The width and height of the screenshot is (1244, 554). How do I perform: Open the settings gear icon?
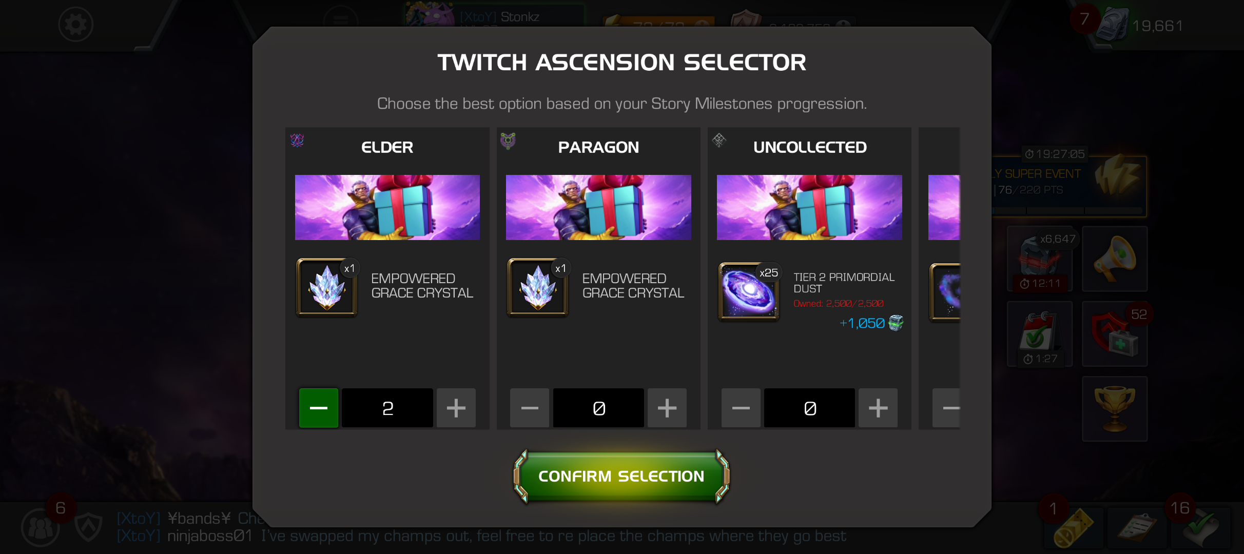(x=75, y=24)
